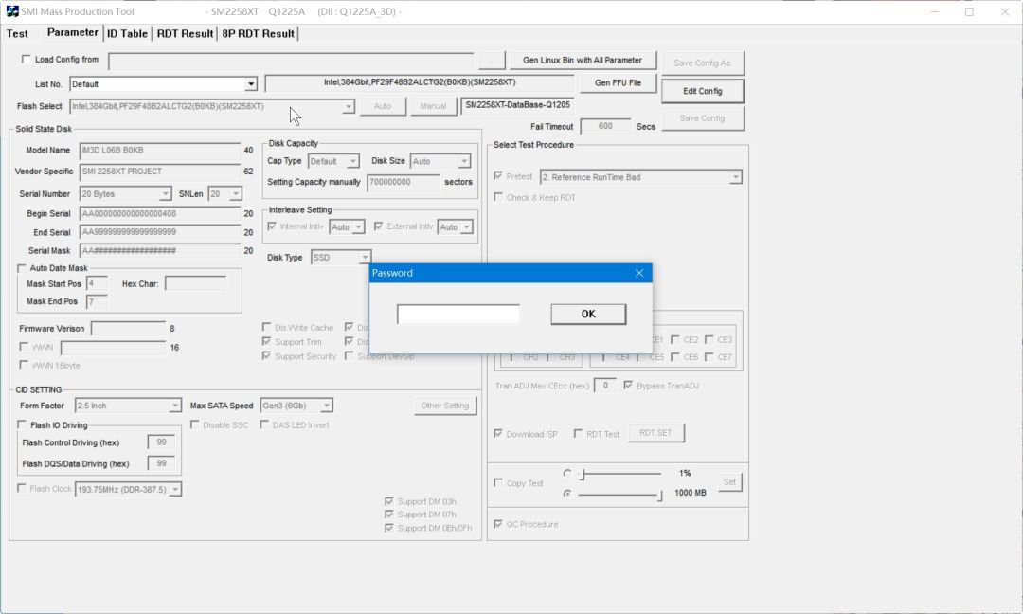Image resolution: width=1023 pixels, height=614 pixels.
Task: Click the Model Name field
Action: pos(160,151)
